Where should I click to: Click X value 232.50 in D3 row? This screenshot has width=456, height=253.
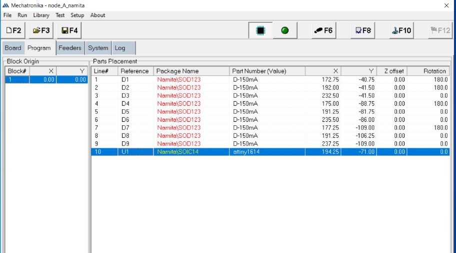tap(323, 95)
